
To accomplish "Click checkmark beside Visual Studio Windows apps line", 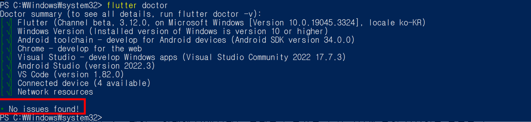I will [x=9, y=57].
